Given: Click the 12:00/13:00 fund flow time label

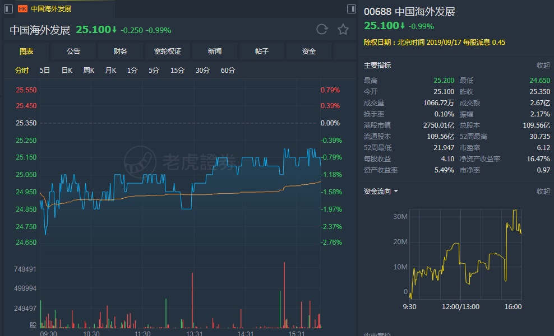Looking at the screenshot, I should coord(461,307).
